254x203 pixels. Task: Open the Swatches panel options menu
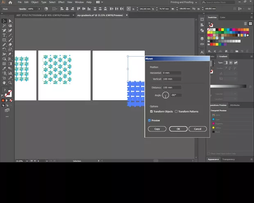click(x=251, y=17)
